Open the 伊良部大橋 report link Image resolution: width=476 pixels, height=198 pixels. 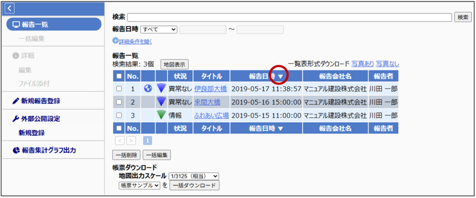(211, 89)
